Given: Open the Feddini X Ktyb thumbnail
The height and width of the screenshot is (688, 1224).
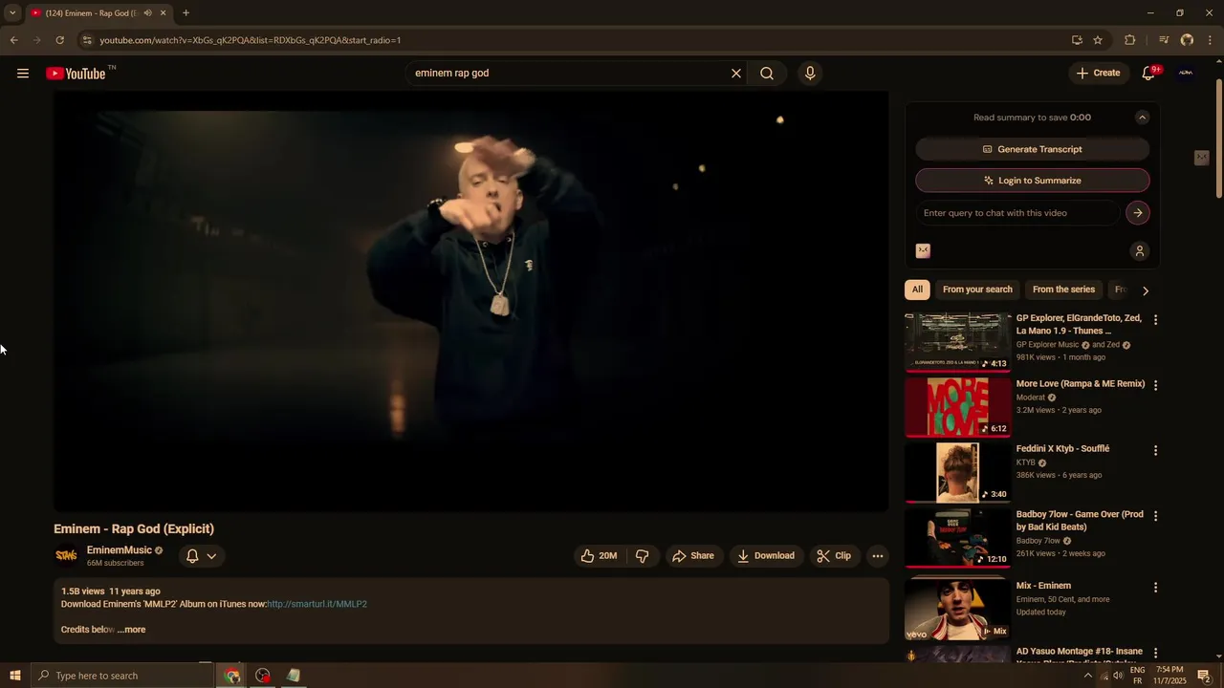Looking at the screenshot, I should pyautogui.click(x=957, y=472).
